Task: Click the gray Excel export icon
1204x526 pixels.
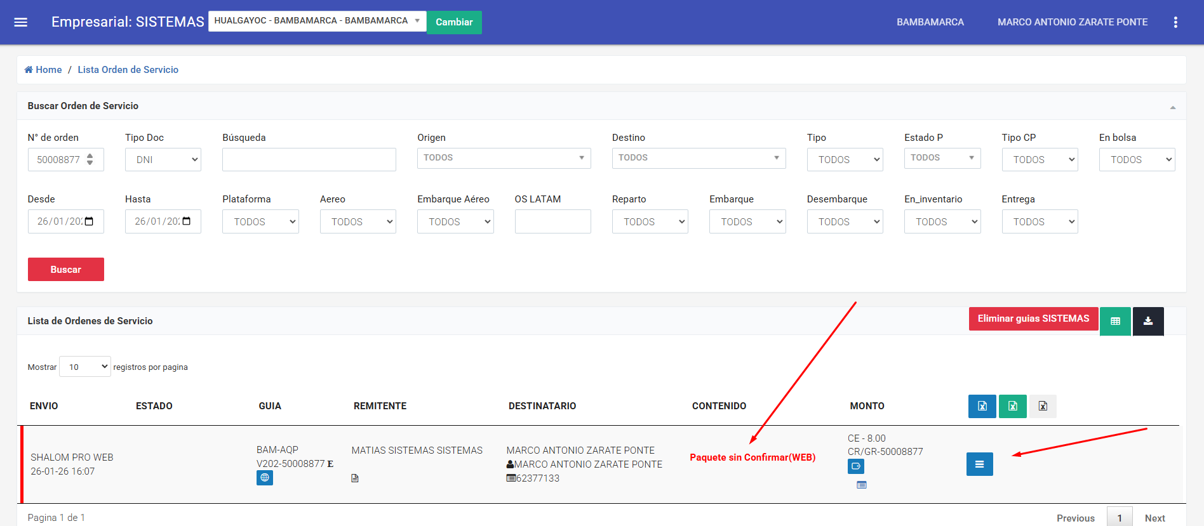Action: pos(1043,406)
